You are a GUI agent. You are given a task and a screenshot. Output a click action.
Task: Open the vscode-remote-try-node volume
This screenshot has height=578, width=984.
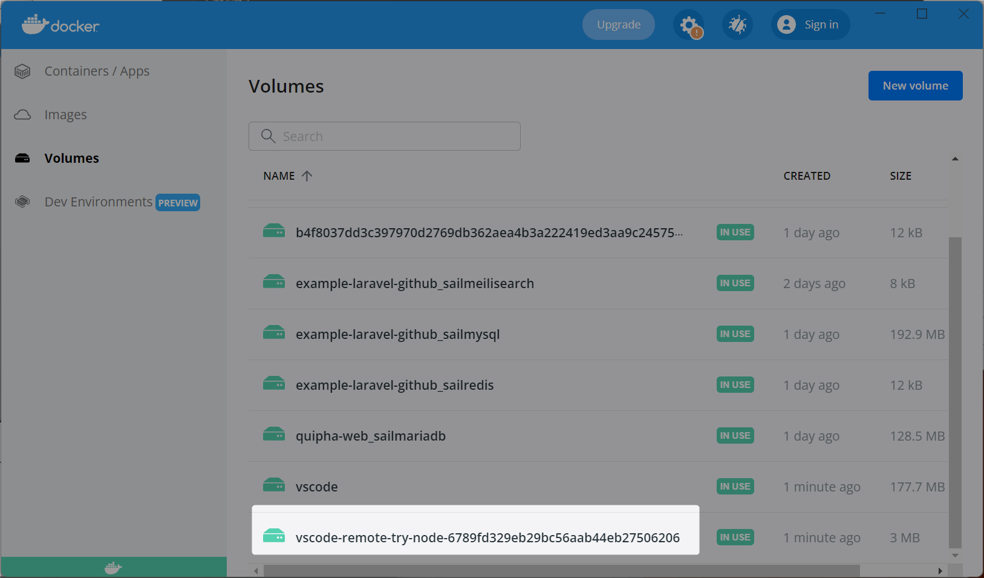[x=487, y=538]
